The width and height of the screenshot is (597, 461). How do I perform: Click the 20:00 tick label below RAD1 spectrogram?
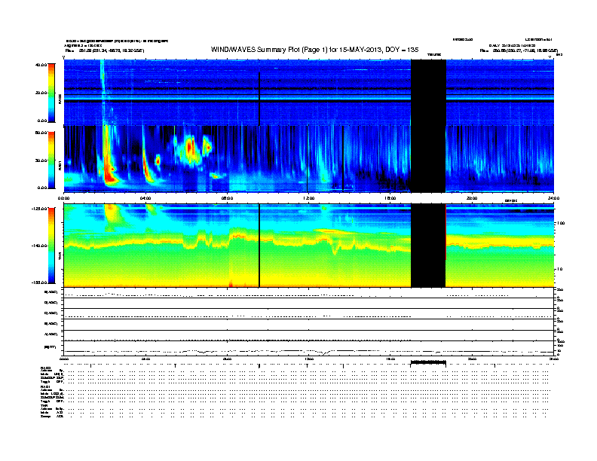point(472,198)
